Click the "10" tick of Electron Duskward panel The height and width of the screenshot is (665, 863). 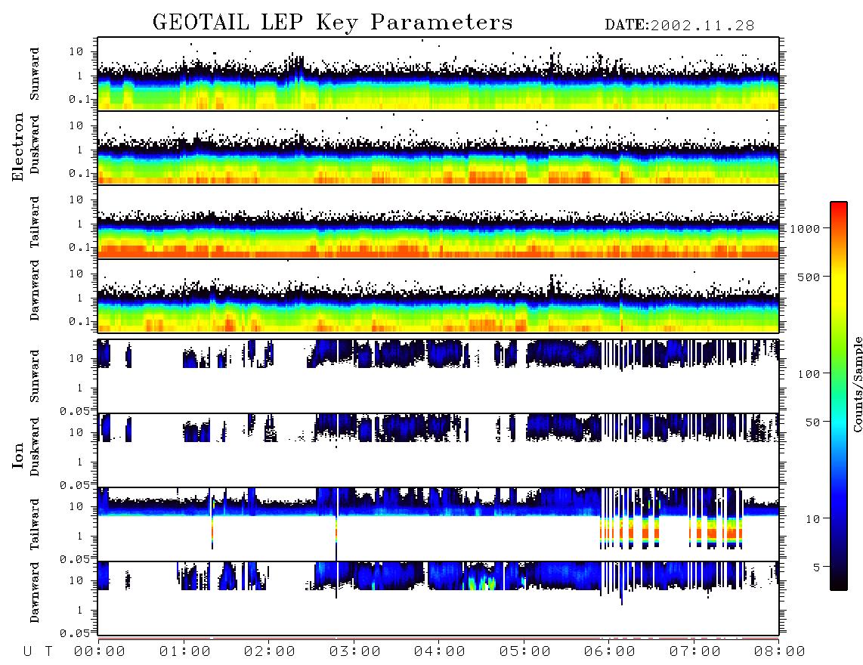click(76, 125)
